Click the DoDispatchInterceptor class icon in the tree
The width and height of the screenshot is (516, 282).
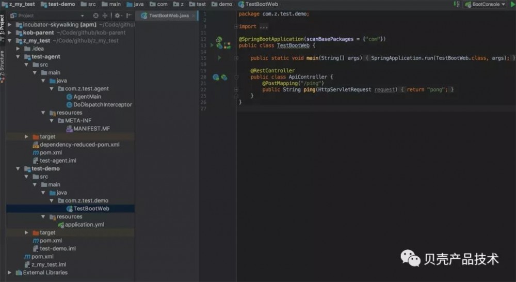click(70, 105)
